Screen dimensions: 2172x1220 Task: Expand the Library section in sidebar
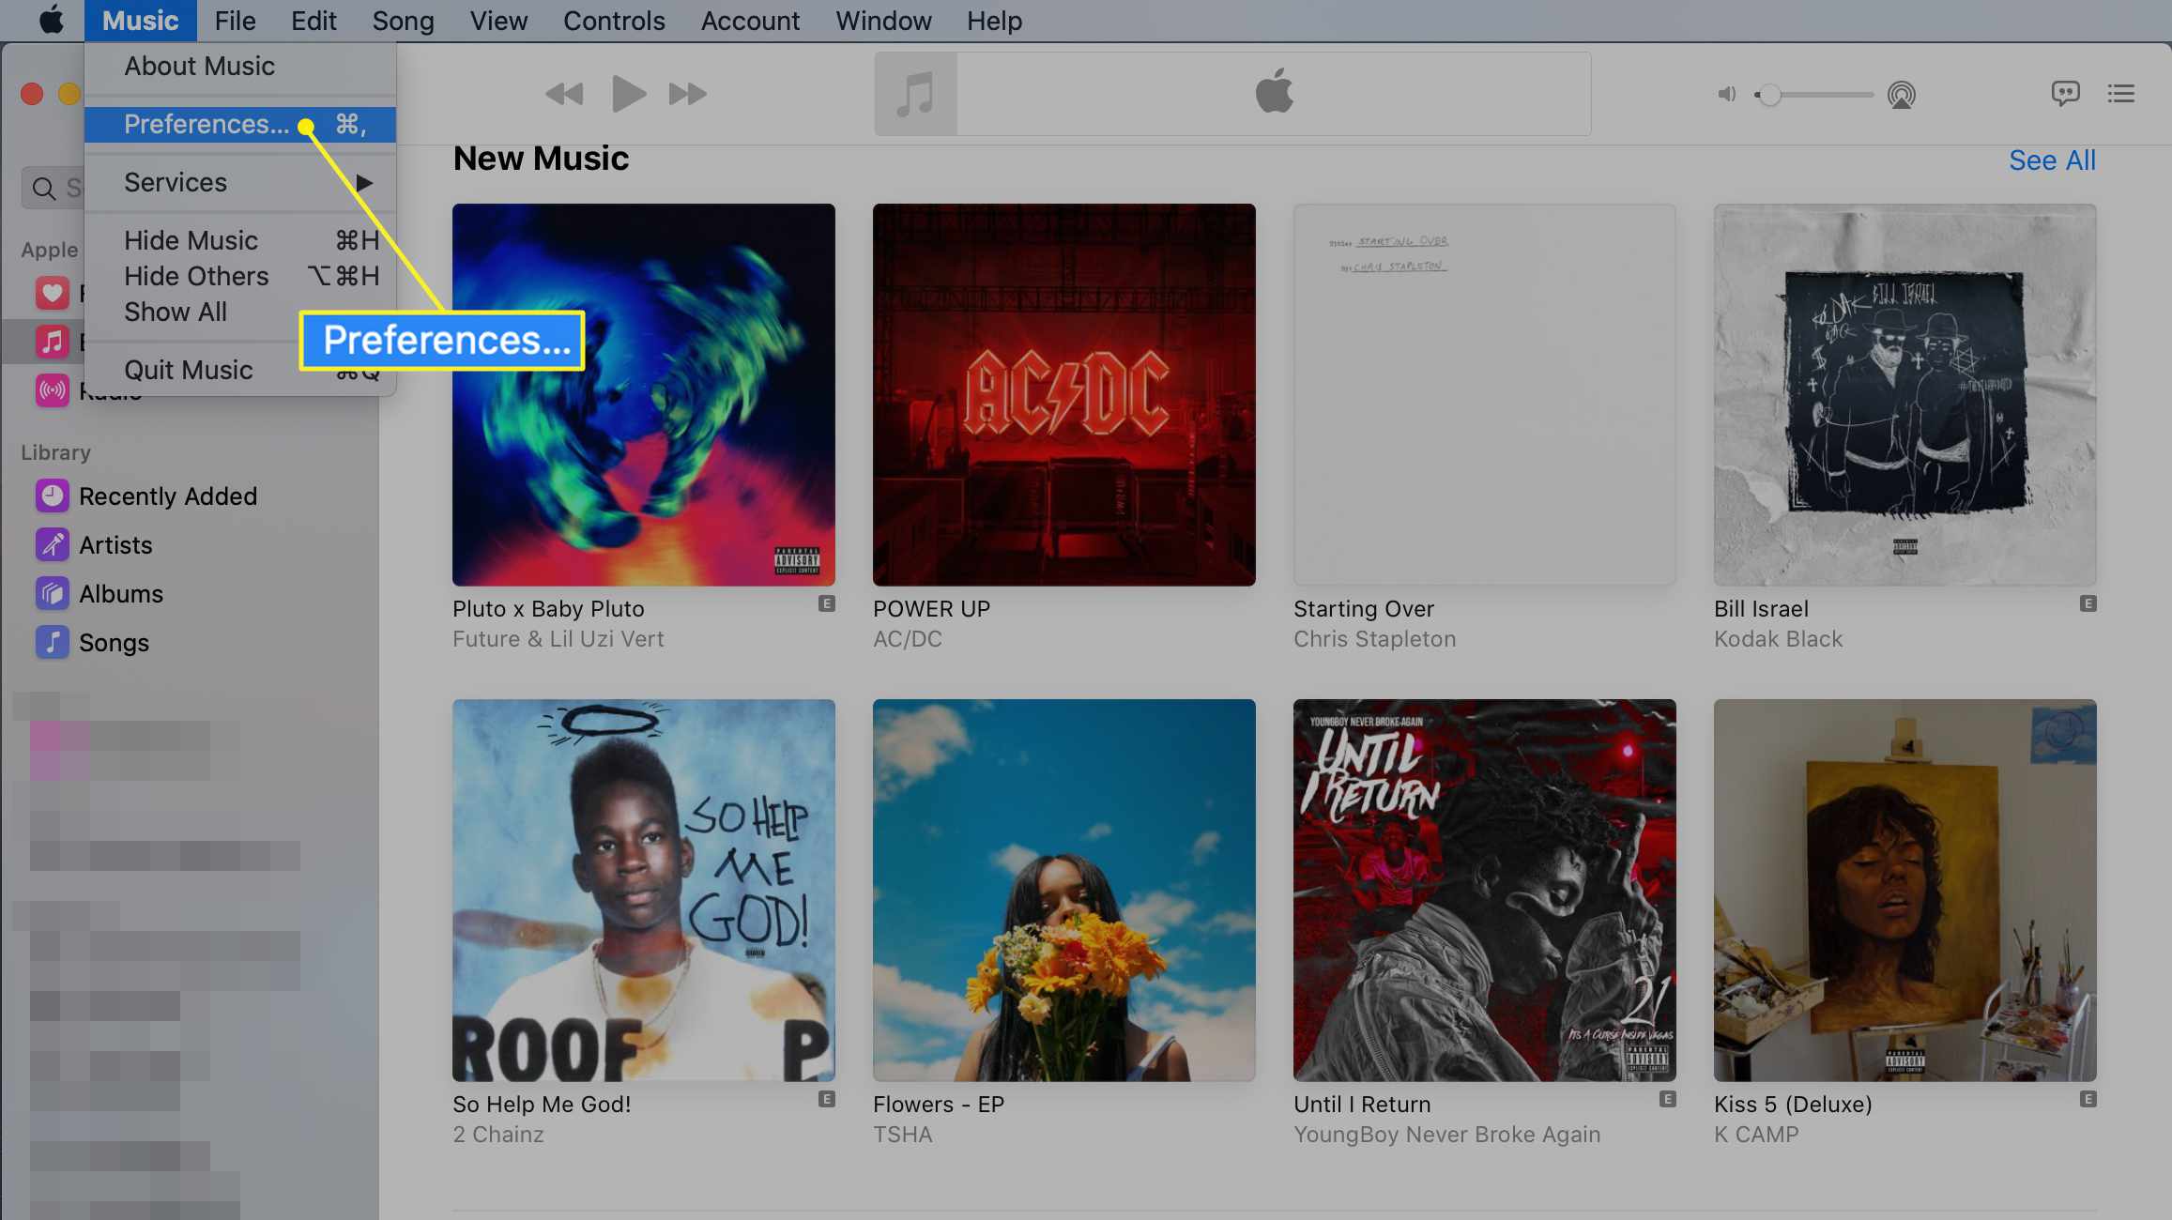[x=55, y=452]
